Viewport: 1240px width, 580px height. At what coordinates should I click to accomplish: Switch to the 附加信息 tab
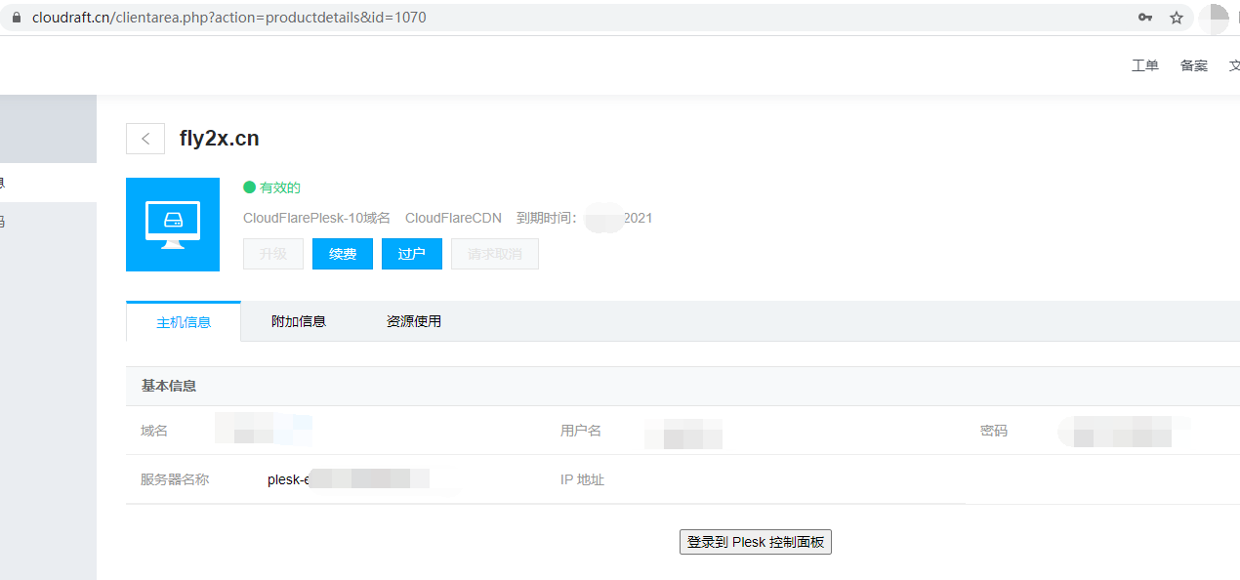pos(299,321)
